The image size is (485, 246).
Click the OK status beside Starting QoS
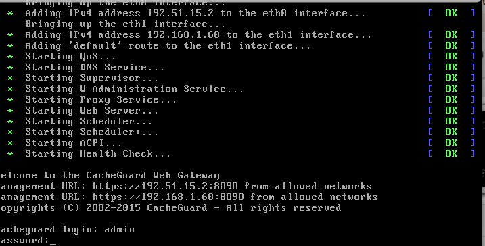(x=451, y=57)
